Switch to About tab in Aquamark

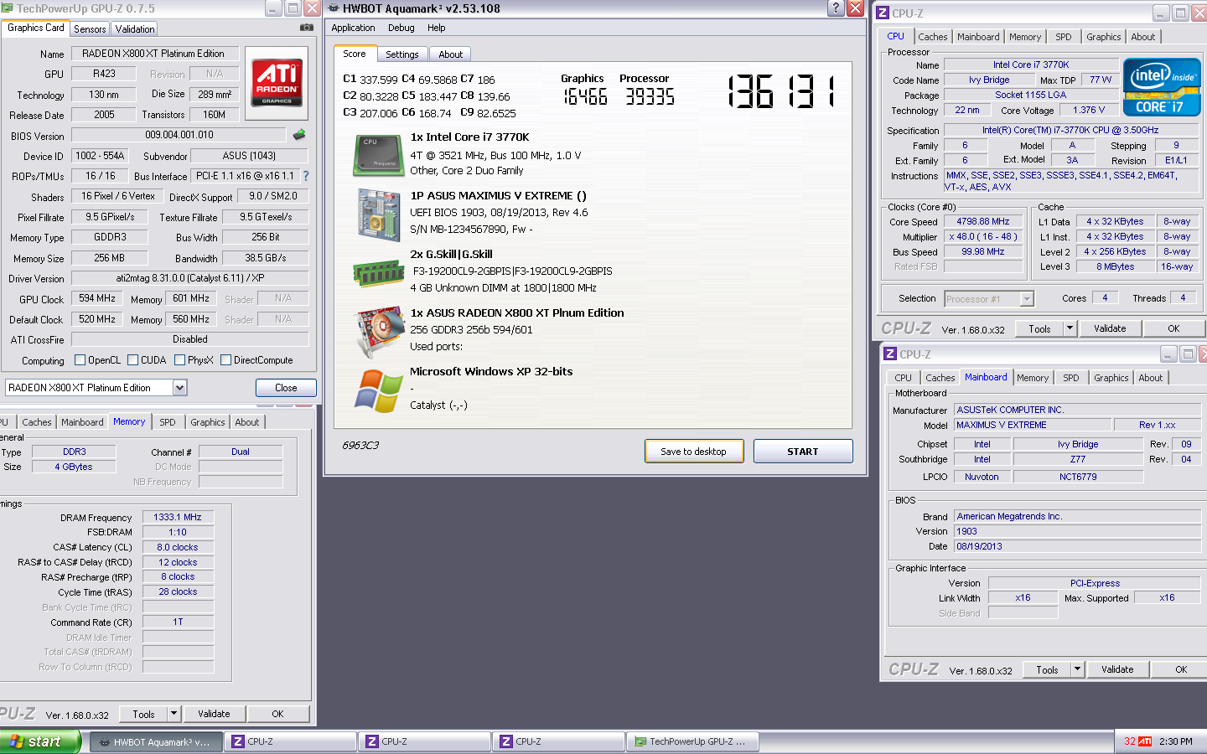tap(451, 54)
